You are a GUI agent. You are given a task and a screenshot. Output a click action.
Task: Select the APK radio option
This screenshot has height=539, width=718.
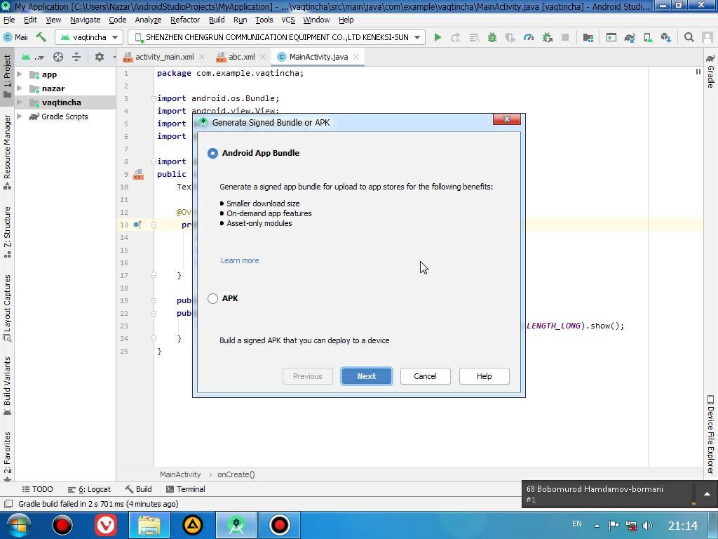(213, 298)
